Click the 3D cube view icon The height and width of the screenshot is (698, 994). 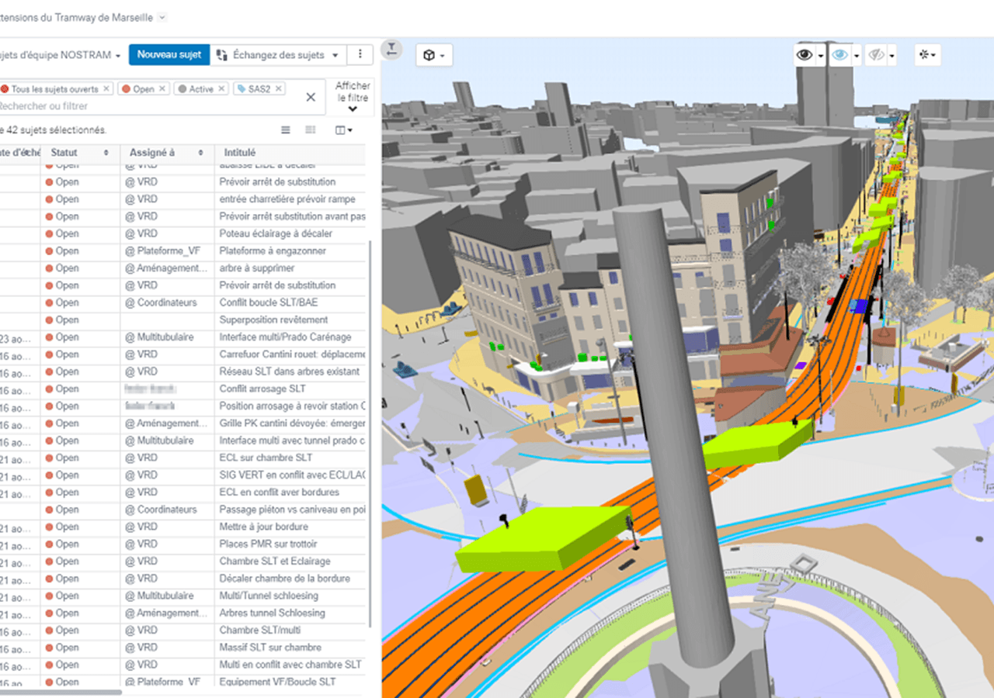429,55
